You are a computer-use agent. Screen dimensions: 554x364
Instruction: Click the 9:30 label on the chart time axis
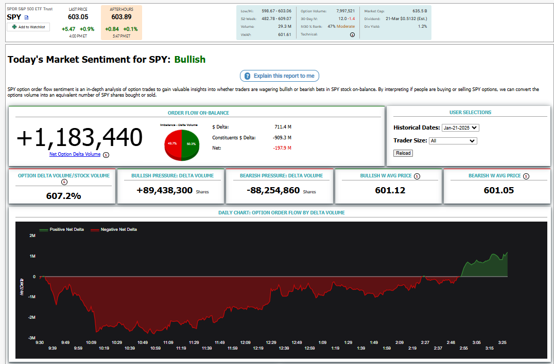[40, 342]
